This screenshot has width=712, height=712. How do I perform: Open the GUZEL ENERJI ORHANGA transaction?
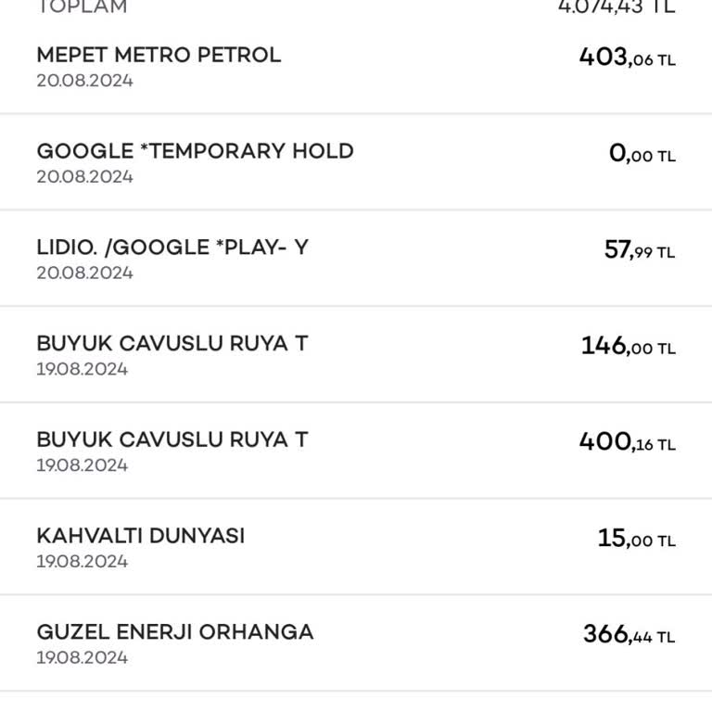pos(356,643)
